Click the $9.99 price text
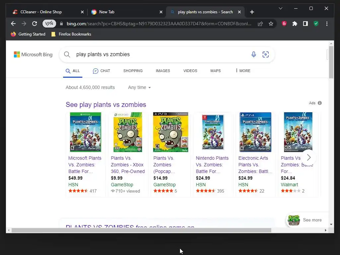Image resolution: width=340 pixels, height=255 pixels. point(117,178)
